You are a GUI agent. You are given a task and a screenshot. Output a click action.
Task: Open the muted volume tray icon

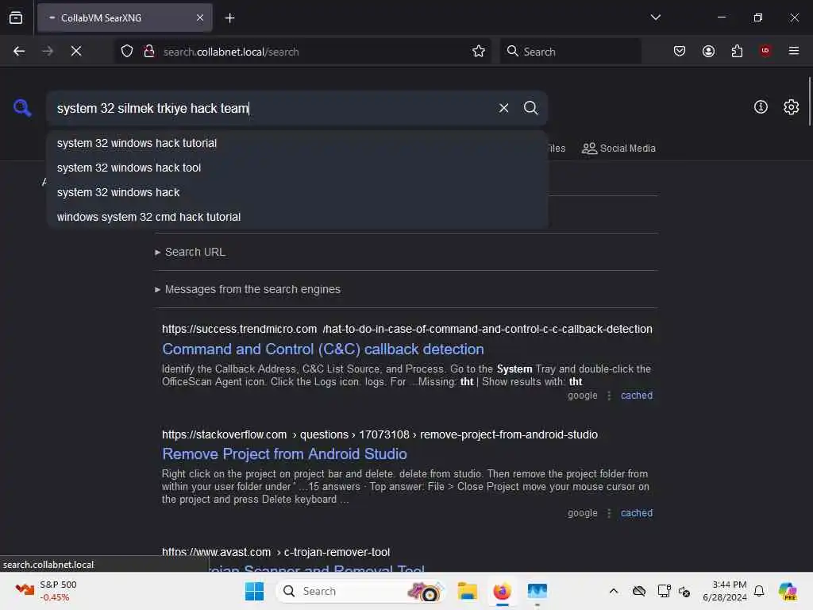point(684,591)
